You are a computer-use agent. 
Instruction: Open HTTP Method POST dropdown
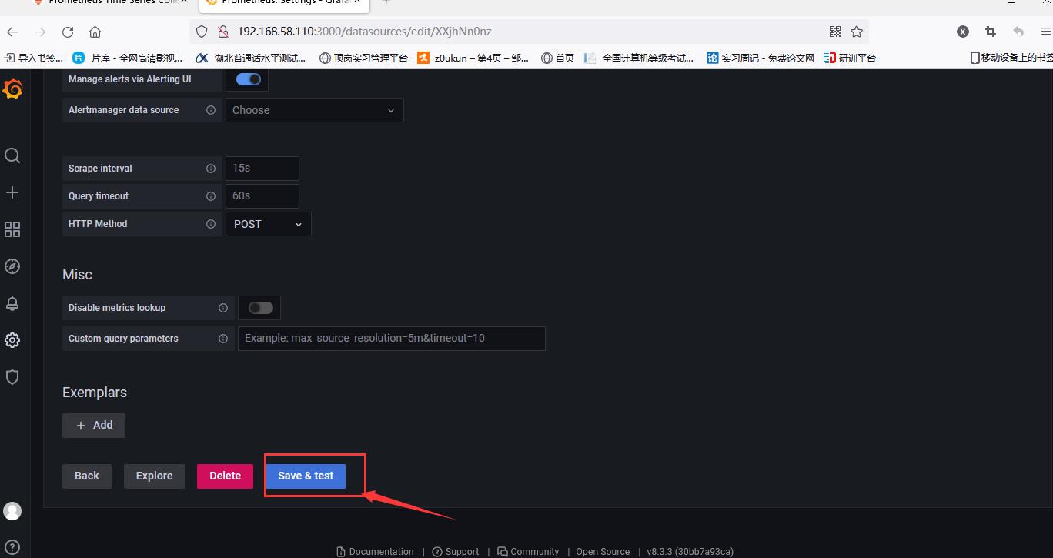(x=268, y=224)
